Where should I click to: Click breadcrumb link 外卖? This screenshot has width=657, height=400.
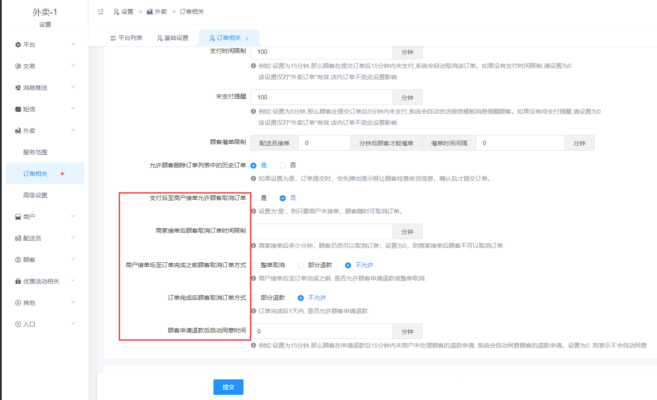click(x=161, y=12)
